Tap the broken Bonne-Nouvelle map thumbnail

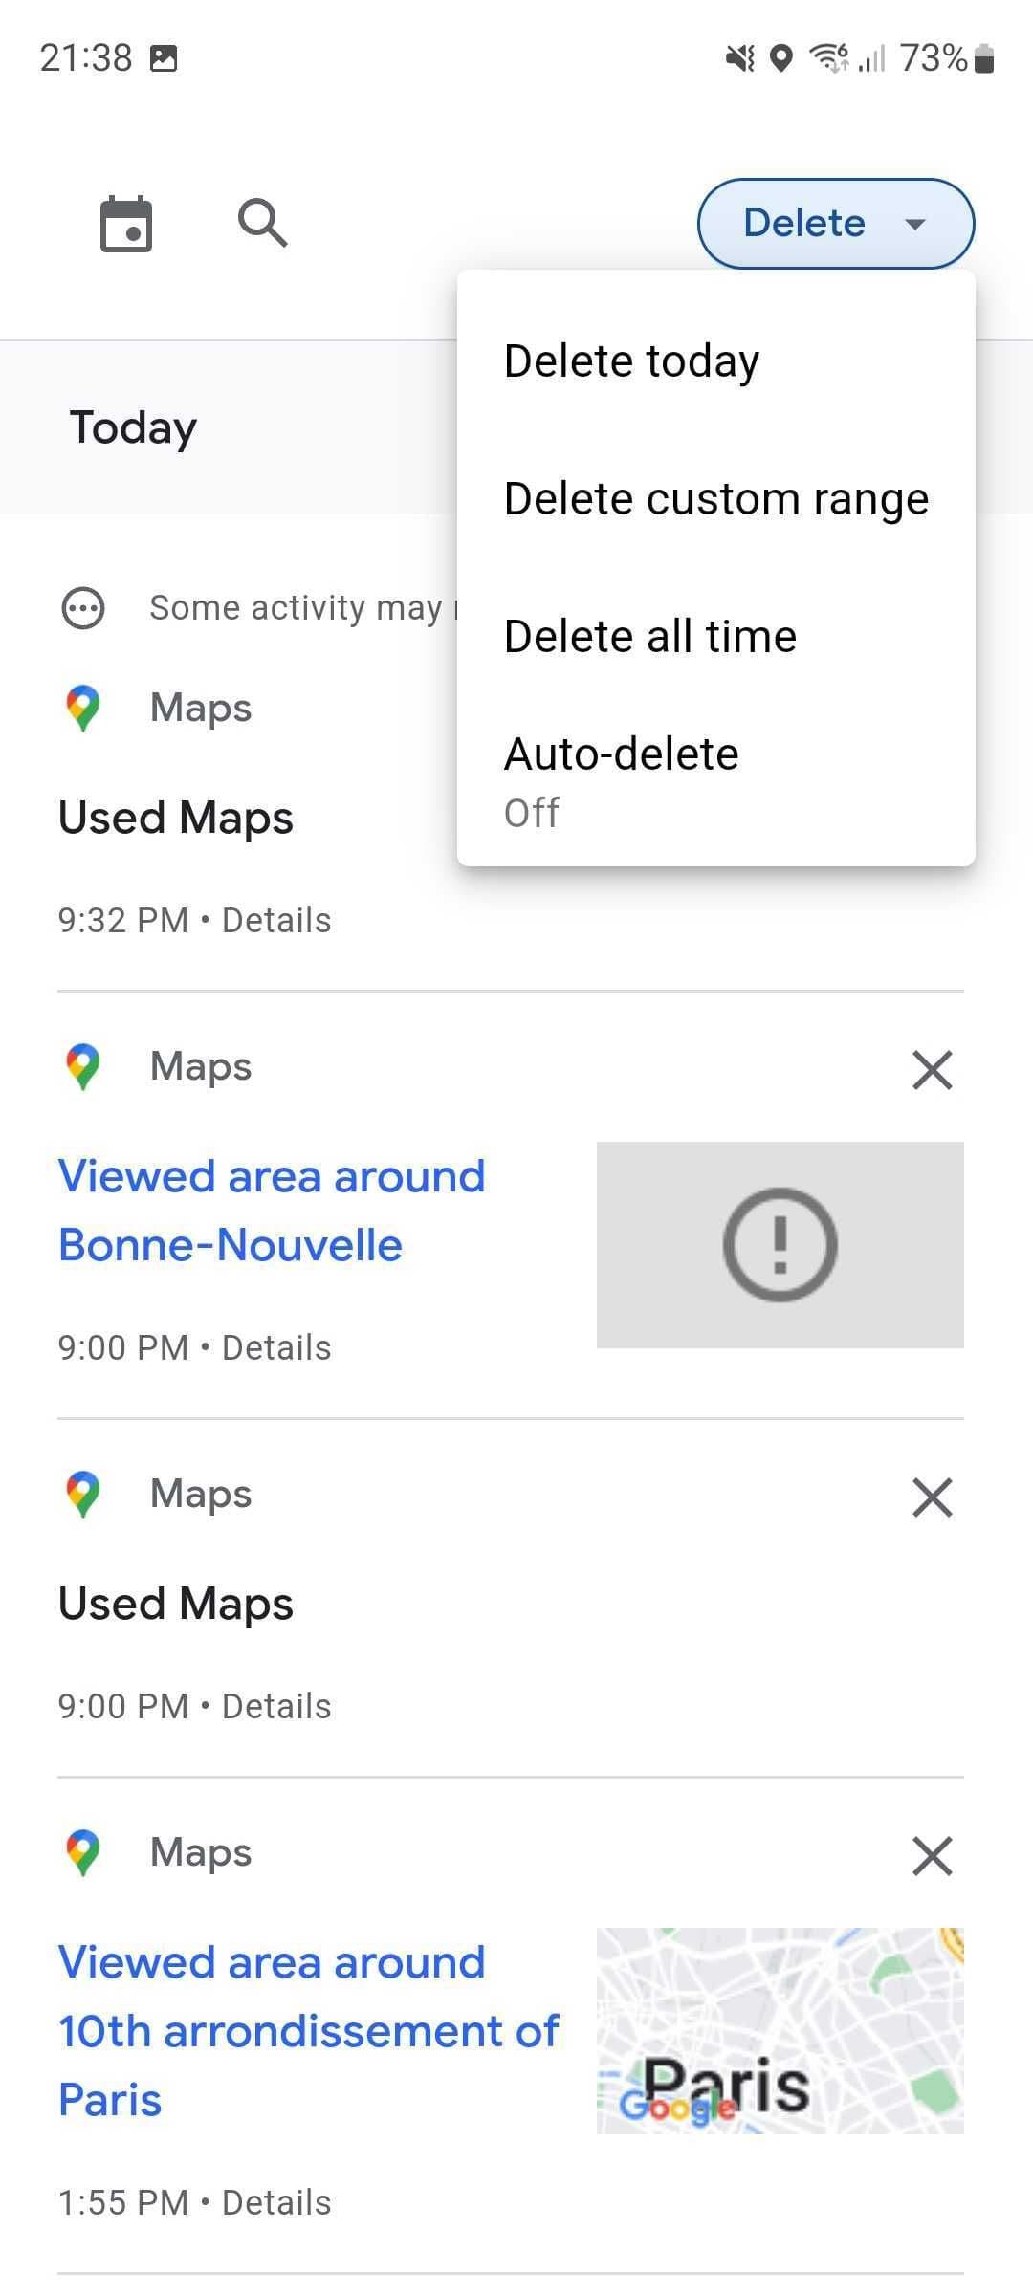780,1245
